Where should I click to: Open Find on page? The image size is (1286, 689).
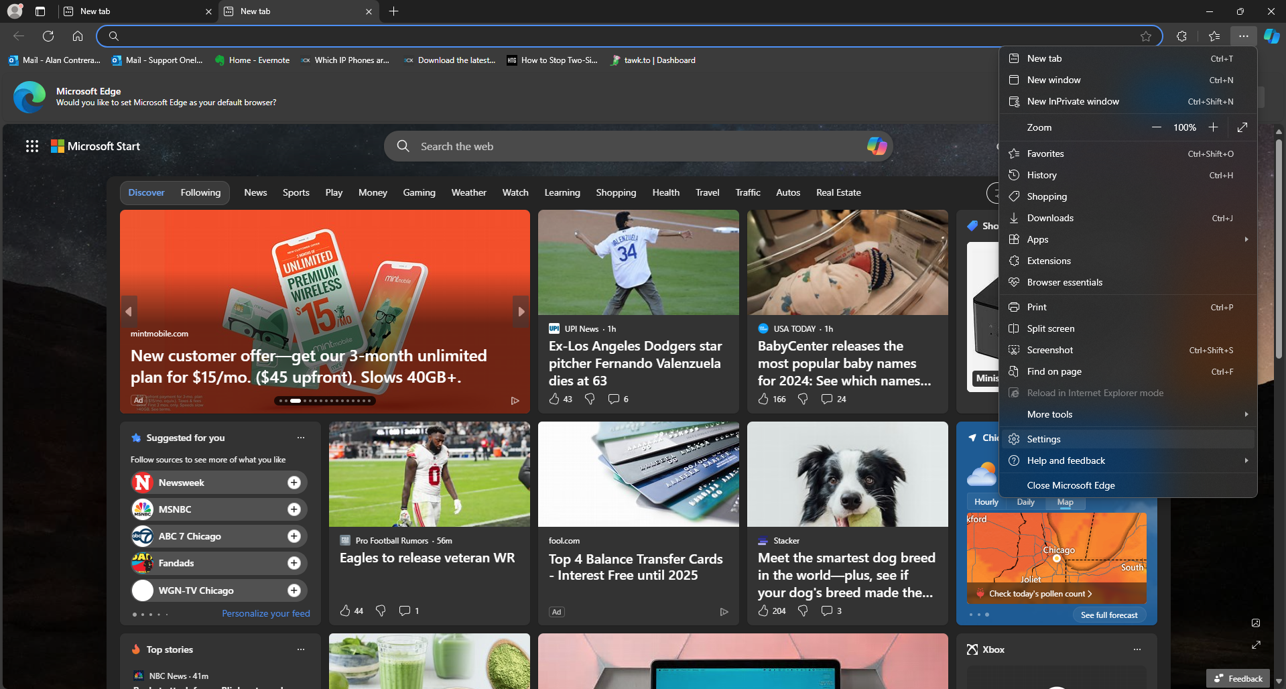point(1129,371)
